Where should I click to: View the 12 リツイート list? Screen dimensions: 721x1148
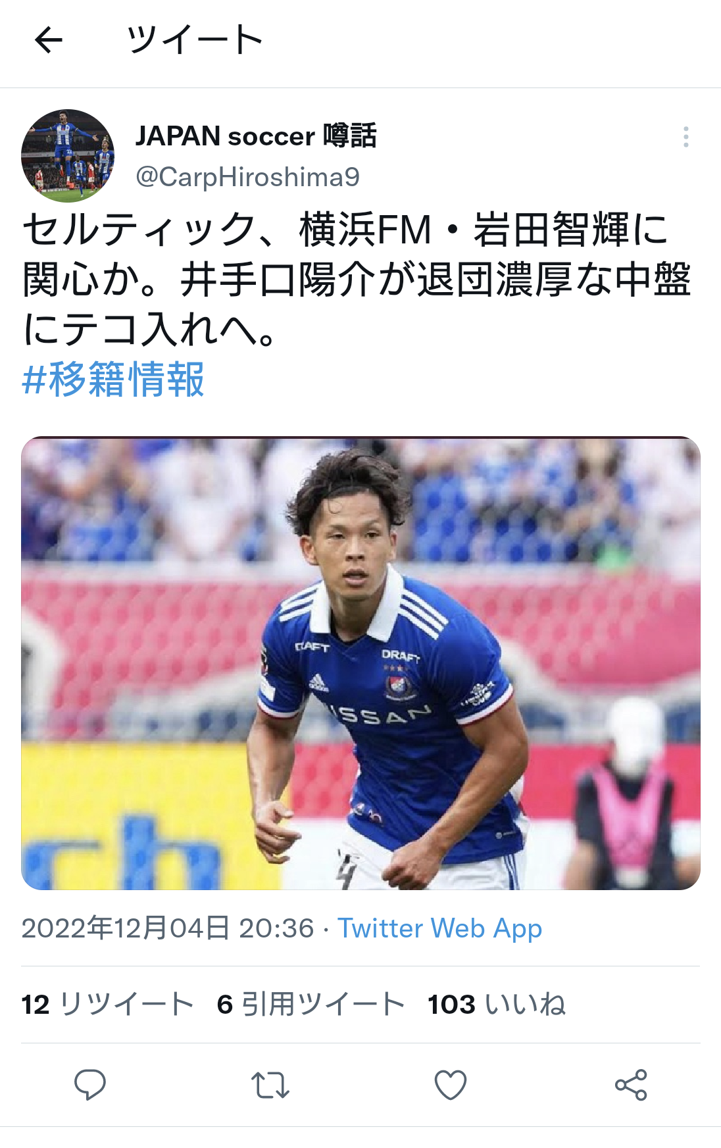coord(107,1005)
